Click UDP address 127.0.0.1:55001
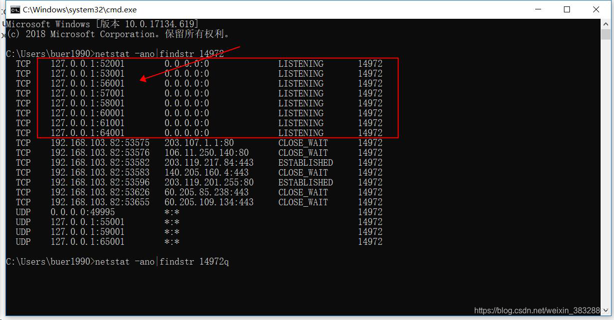The height and width of the screenshot is (320, 614). point(88,222)
